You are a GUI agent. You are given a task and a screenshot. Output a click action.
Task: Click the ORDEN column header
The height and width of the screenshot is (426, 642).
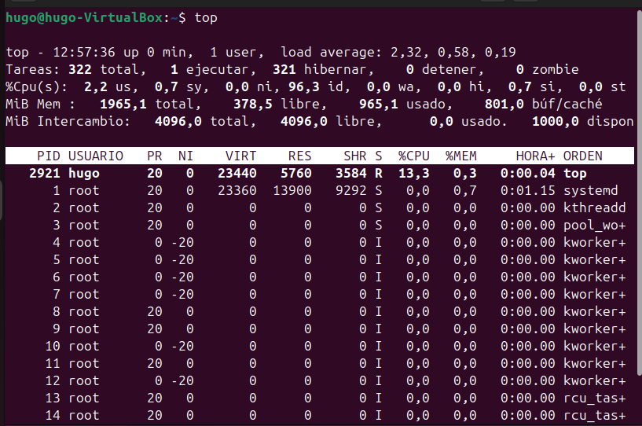click(582, 156)
